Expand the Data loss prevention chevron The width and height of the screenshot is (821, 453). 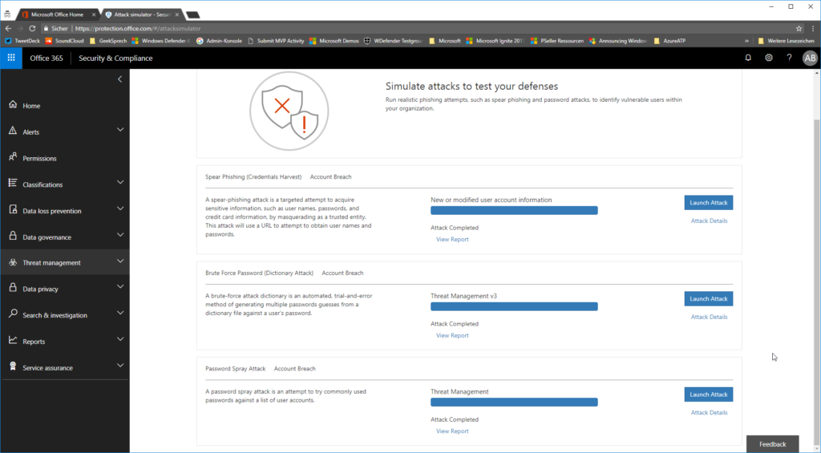coord(120,208)
